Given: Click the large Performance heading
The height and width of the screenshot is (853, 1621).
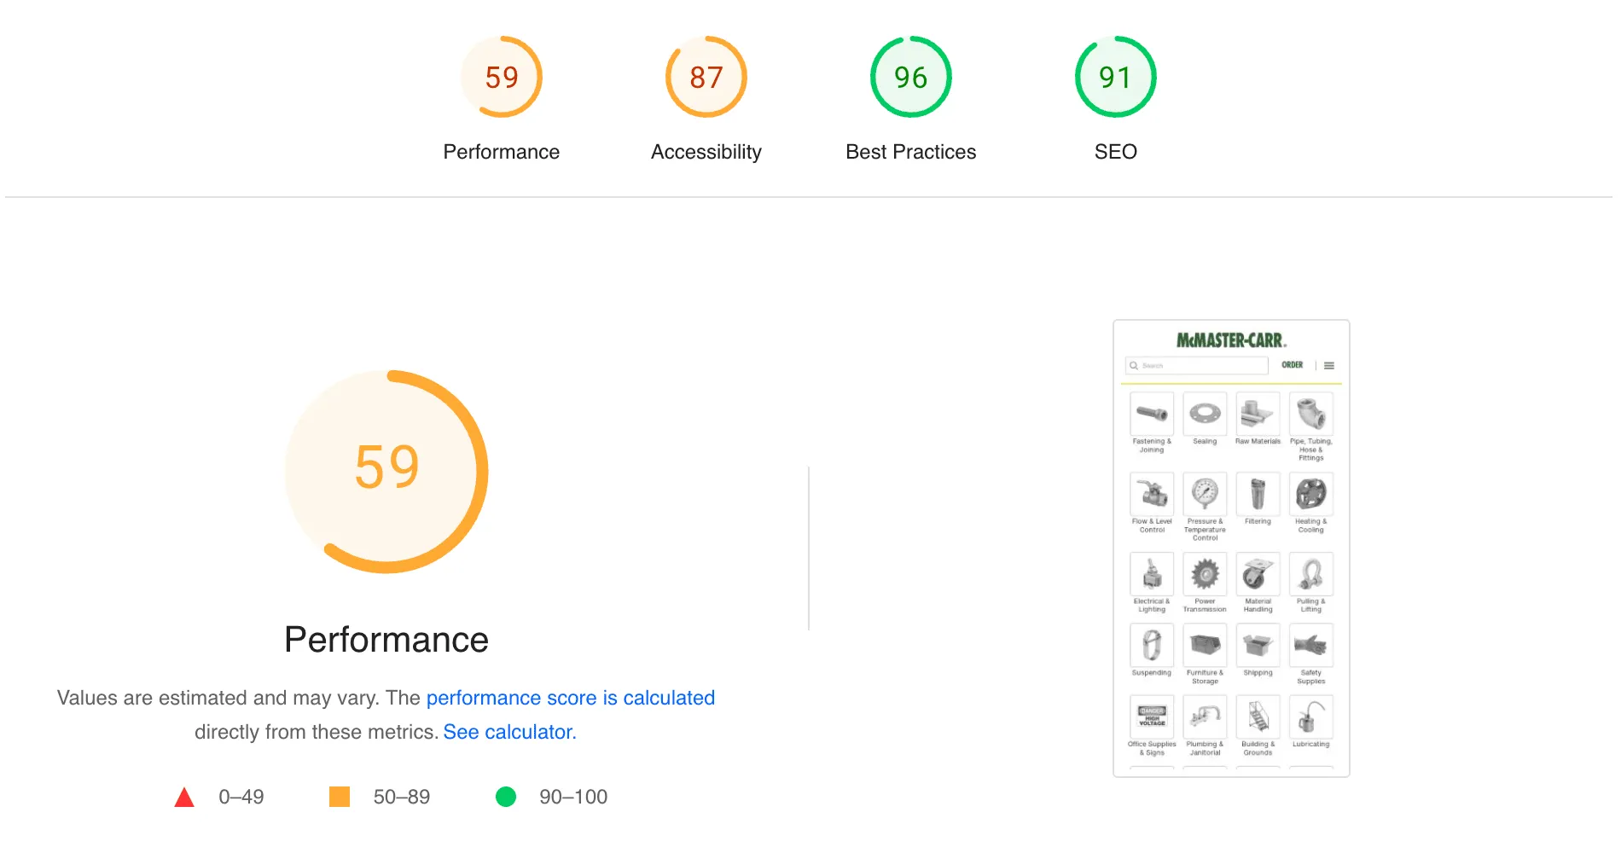Looking at the screenshot, I should [x=386, y=640].
